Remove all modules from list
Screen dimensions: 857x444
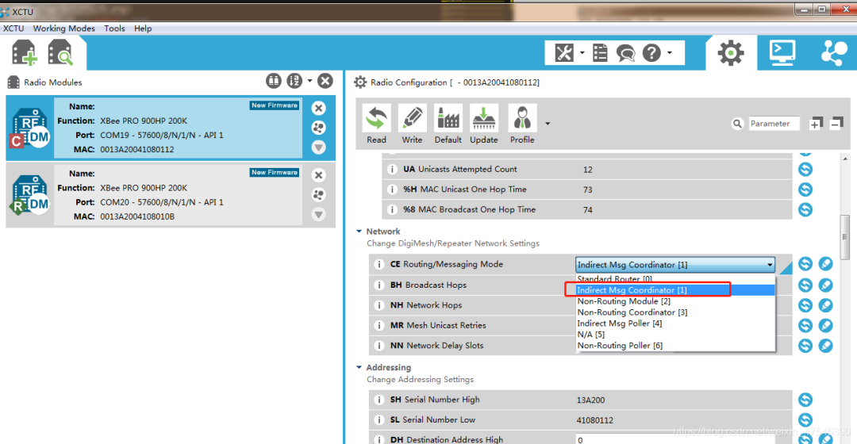coord(325,82)
